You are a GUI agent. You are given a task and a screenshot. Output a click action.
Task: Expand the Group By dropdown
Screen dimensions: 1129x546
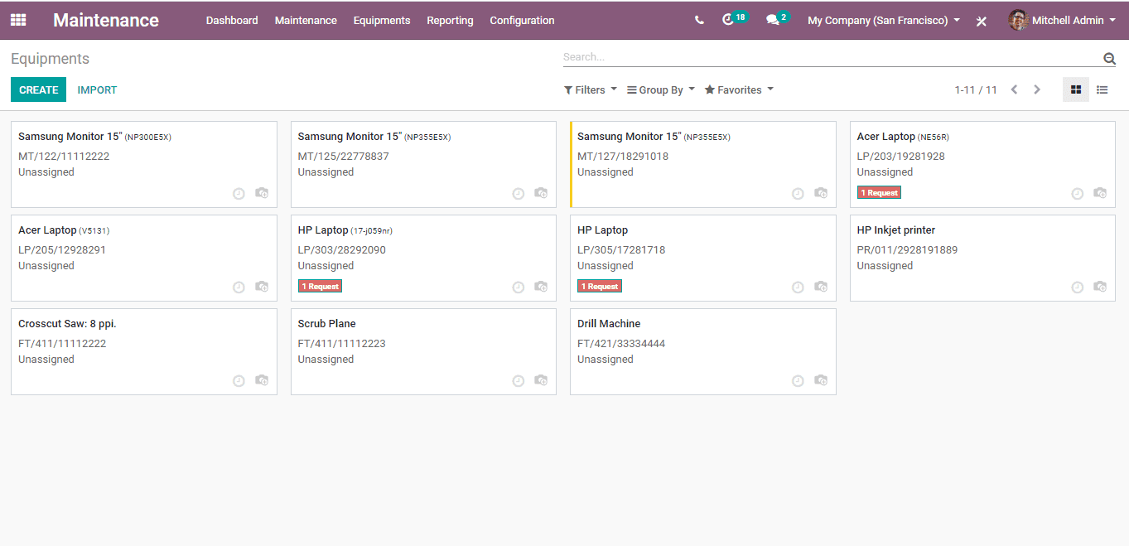661,89
